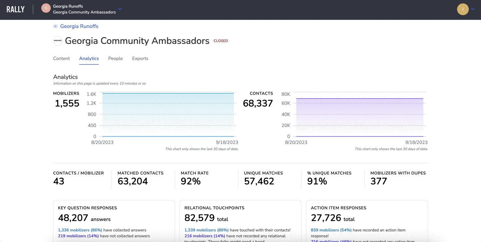Expand the user account menu arrow
481x242 pixels.
[x=473, y=9]
